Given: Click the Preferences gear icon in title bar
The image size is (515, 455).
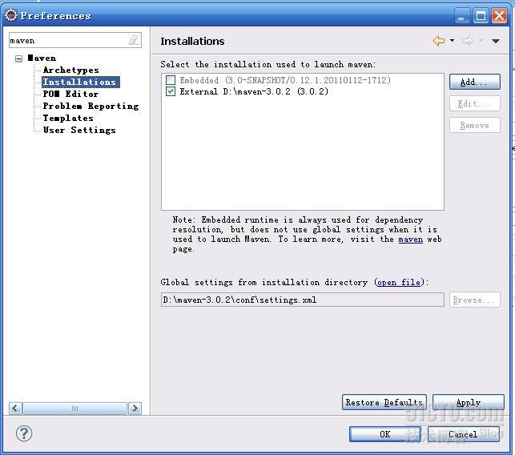Looking at the screenshot, I should point(11,15).
